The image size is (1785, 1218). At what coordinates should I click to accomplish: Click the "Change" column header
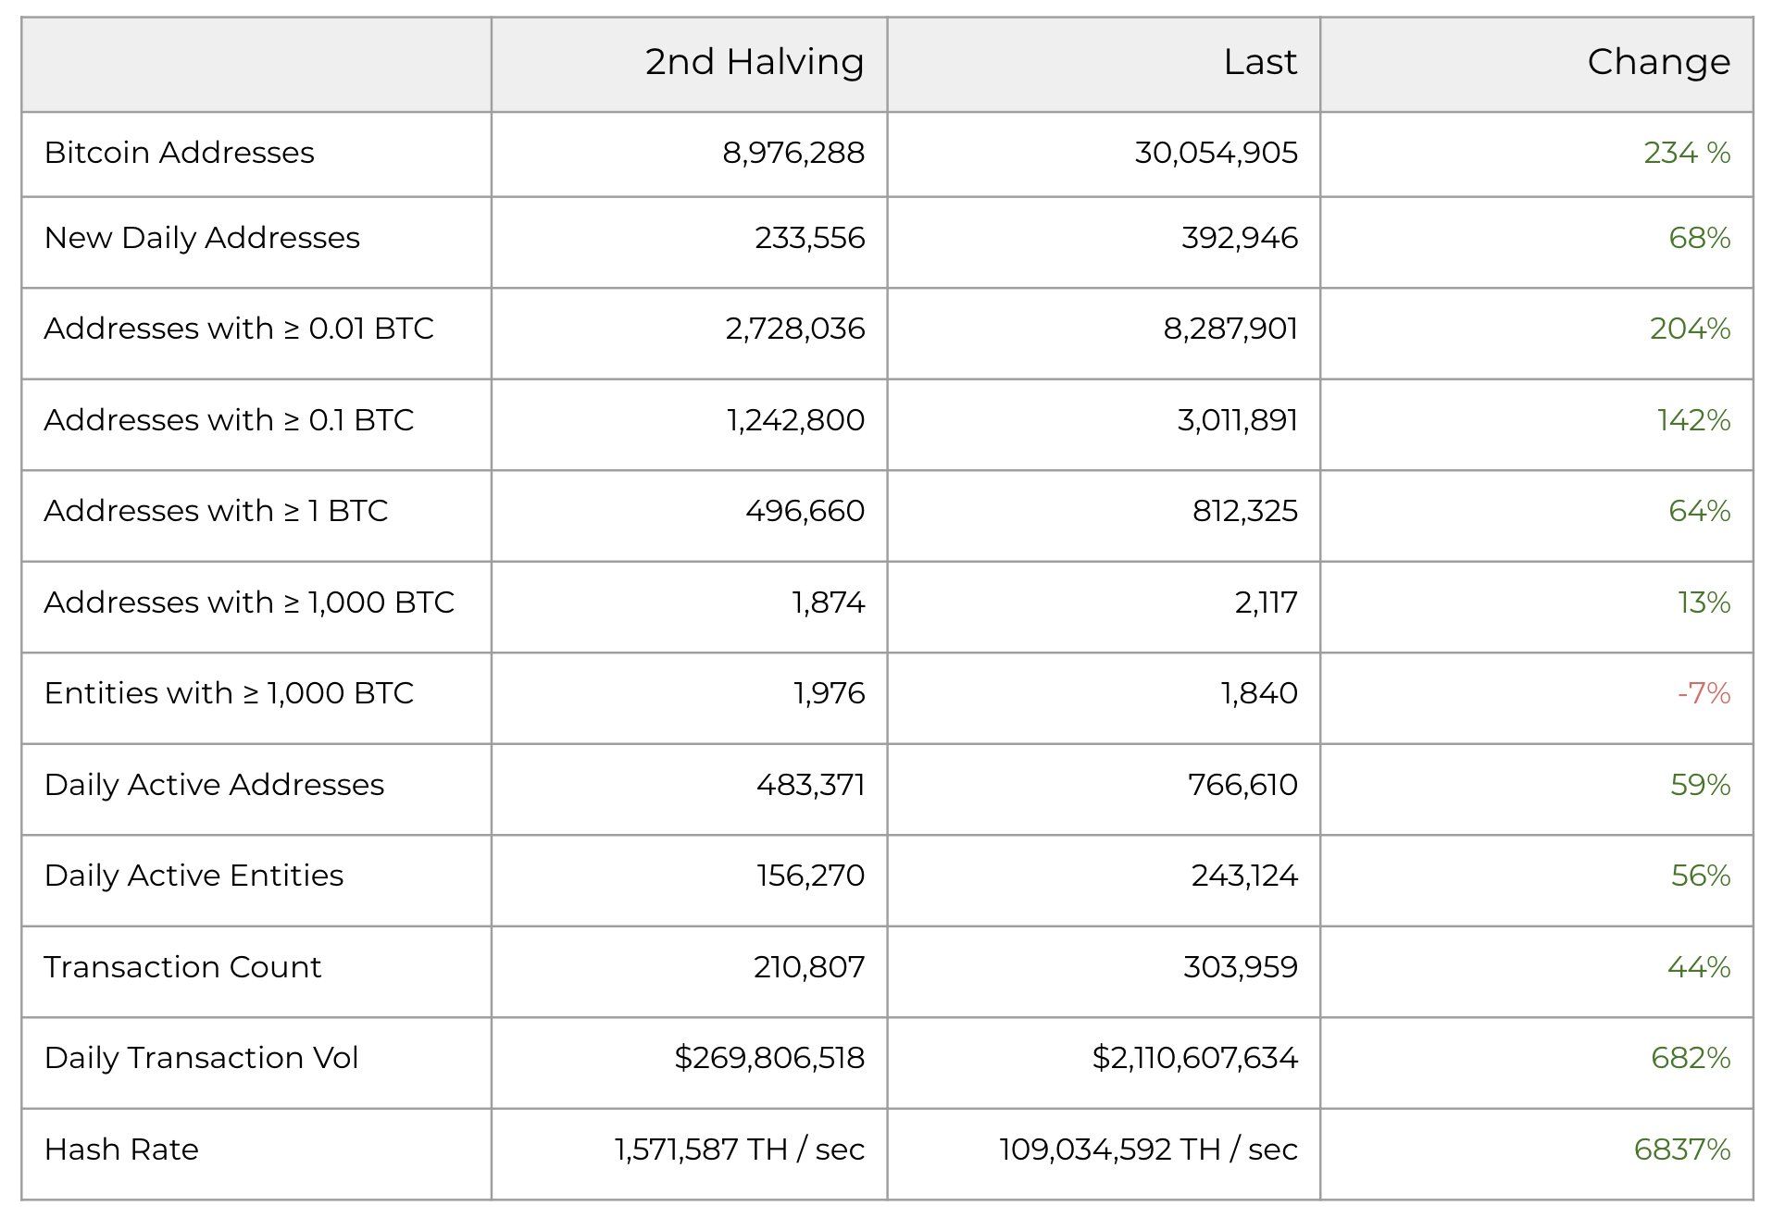tap(1657, 62)
